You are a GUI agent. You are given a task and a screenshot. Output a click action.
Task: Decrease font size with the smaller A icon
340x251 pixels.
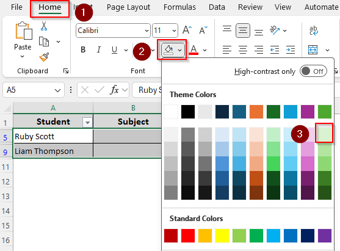pos(203,30)
